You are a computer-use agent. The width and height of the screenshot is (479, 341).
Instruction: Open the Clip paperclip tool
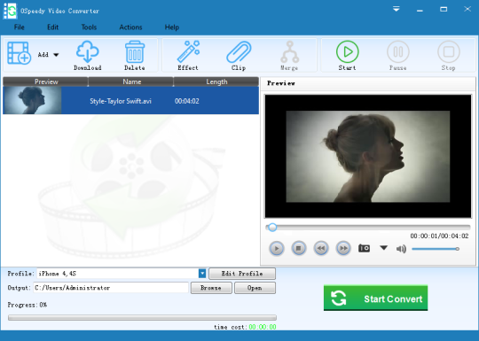pyautogui.click(x=239, y=51)
